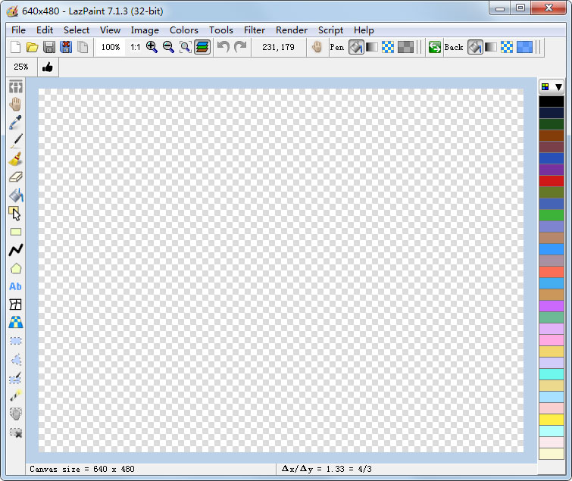Select the Polygon selection tool
Viewport: 572px width, 481px height.
15,360
